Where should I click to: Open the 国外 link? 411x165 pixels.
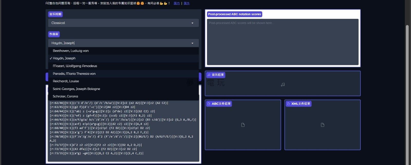coord(186,3)
